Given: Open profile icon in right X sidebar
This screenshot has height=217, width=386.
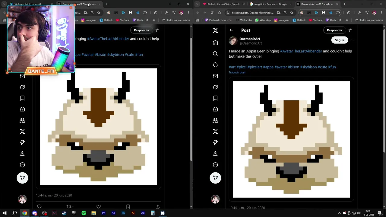Looking at the screenshot, I should pyautogui.click(x=215, y=154).
